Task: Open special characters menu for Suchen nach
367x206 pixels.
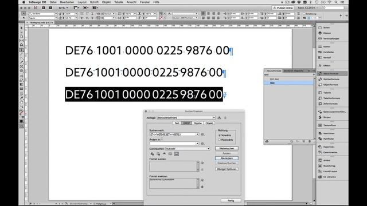Action: click(202, 134)
